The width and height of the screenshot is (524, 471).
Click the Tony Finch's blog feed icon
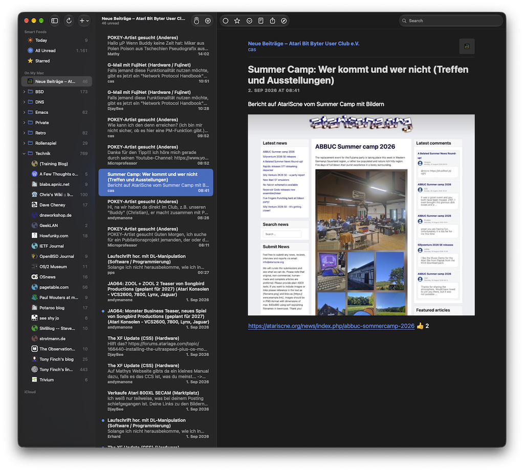tap(34, 360)
